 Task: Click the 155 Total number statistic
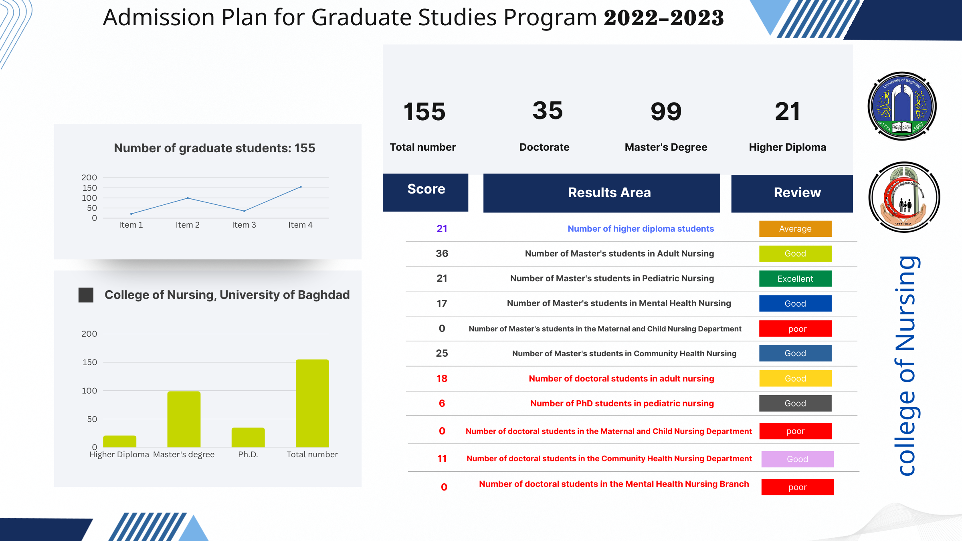click(x=424, y=112)
